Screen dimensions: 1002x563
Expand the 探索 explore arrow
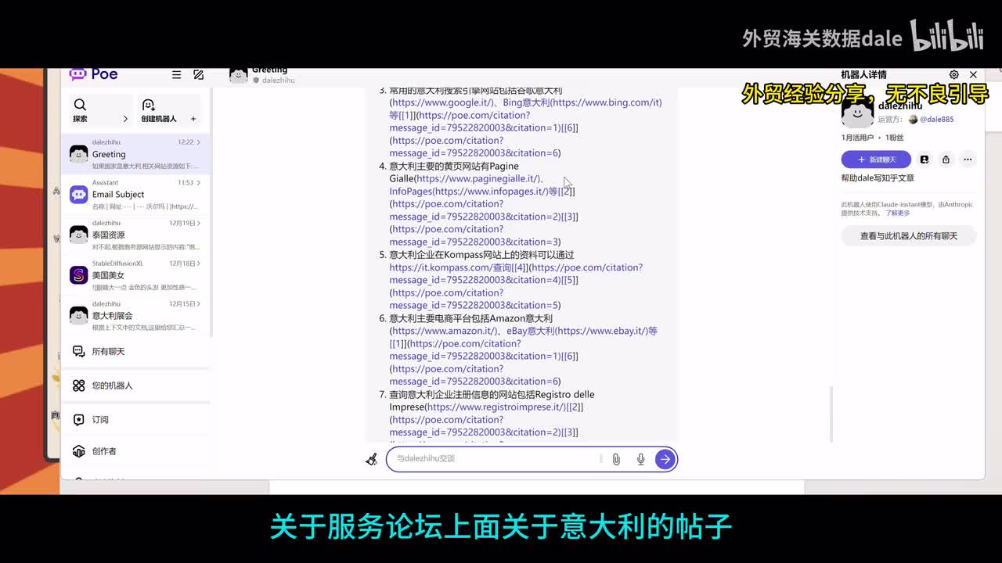point(125,119)
